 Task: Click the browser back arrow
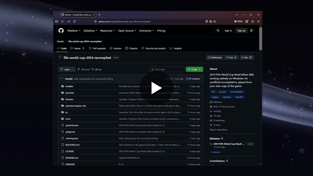tap(63, 21)
